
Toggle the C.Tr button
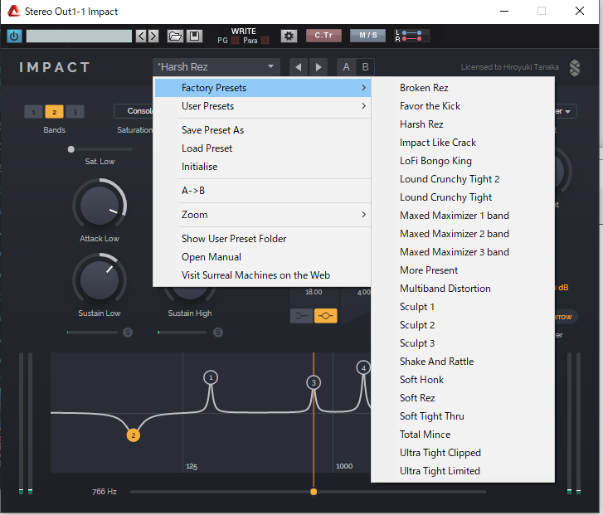[323, 36]
